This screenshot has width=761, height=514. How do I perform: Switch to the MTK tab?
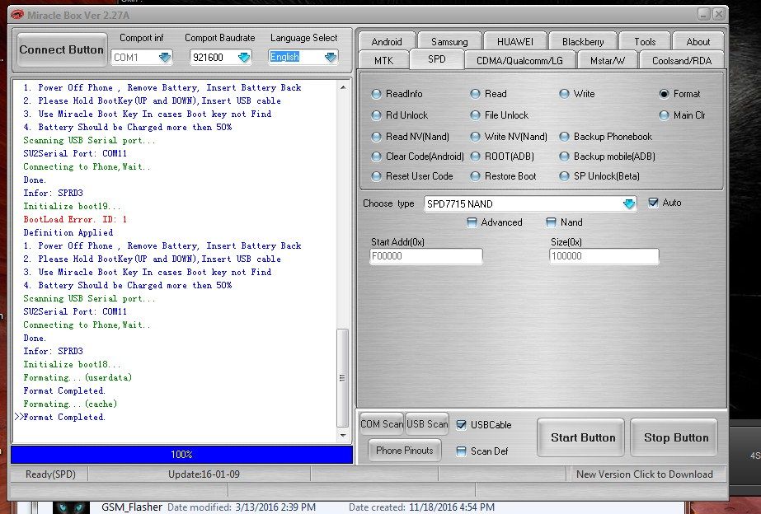click(x=383, y=61)
